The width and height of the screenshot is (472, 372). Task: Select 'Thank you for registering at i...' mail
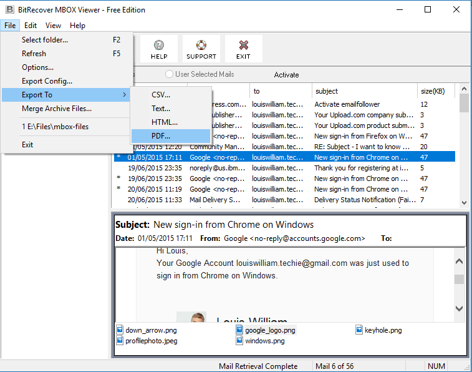pos(284,168)
